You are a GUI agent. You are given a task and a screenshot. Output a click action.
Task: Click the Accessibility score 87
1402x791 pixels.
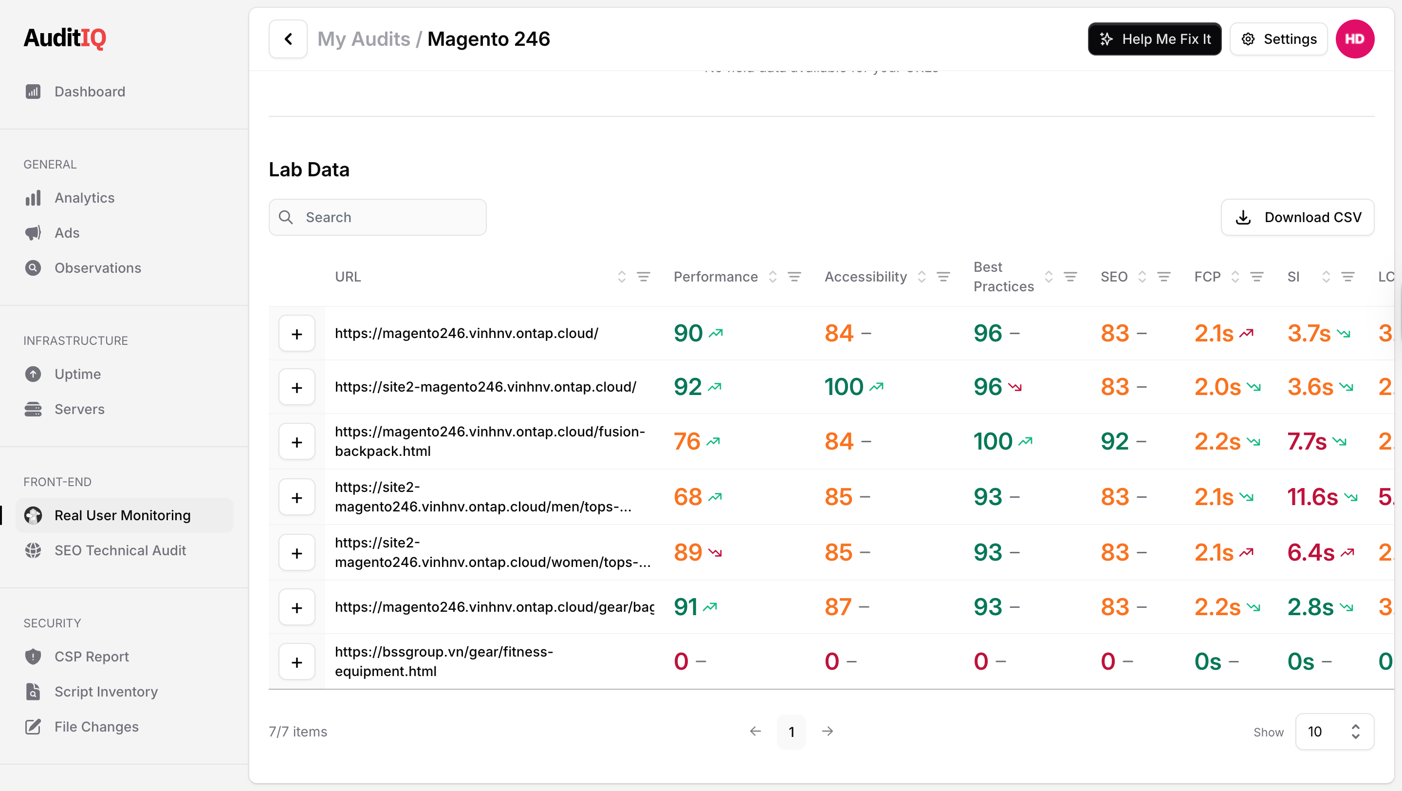pyautogui.click(x=838, y=607)
